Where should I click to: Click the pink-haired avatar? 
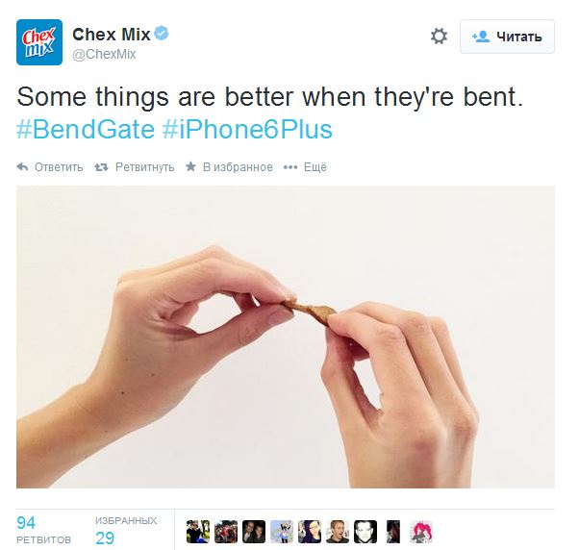point(421,532)
